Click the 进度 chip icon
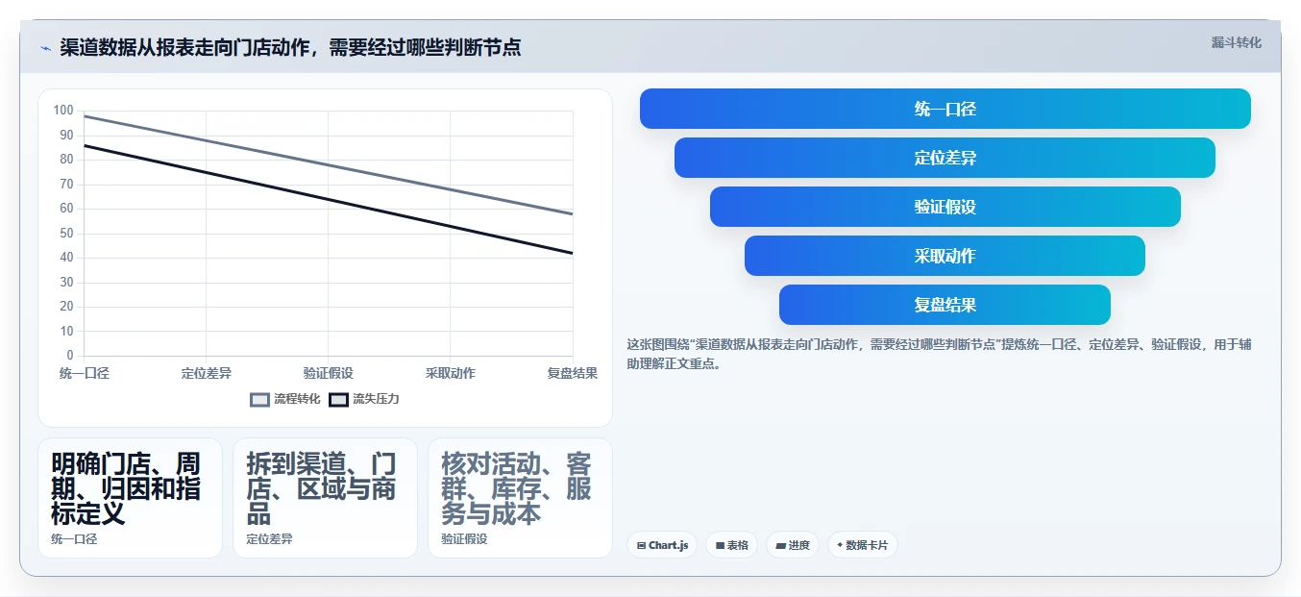 780,545
